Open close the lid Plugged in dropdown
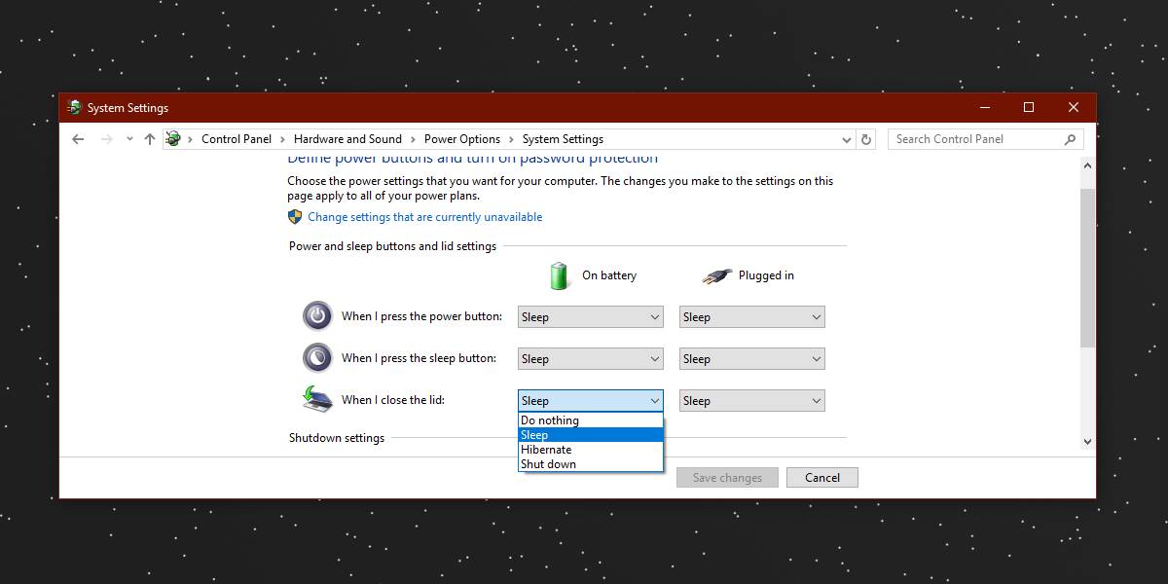Image resolution: width=1168 pixels, height=584 pixels. pyautogui.click(x=751, y=400)
